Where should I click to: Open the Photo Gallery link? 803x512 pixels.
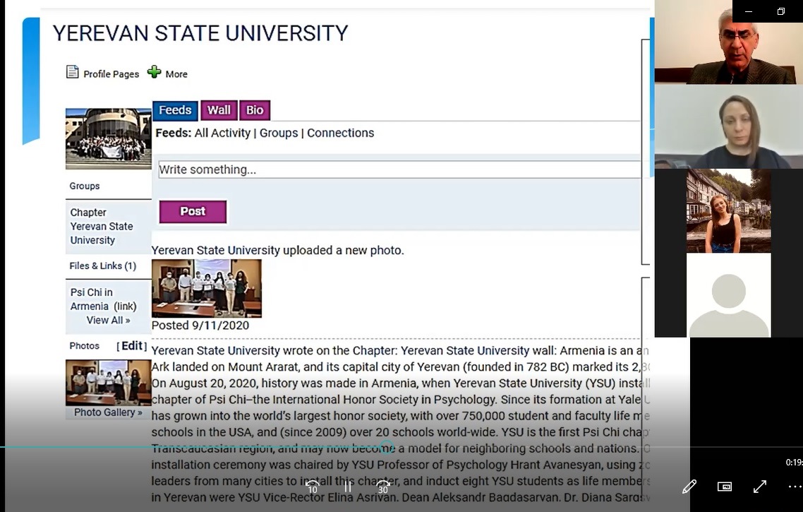click(108, 412)
